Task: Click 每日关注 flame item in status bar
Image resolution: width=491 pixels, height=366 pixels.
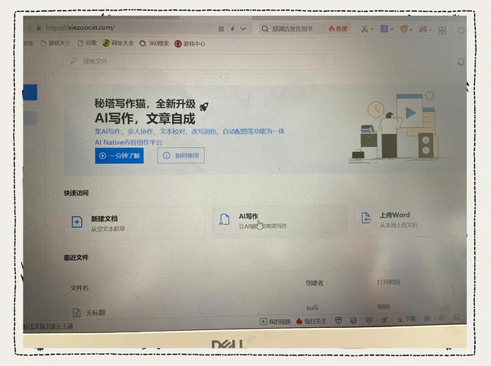Action: (x=311, y=321)
